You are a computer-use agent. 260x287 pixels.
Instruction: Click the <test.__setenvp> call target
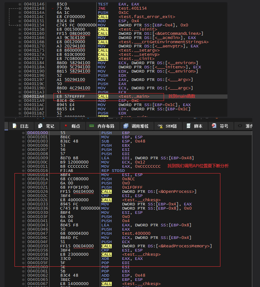click(139, 54)
